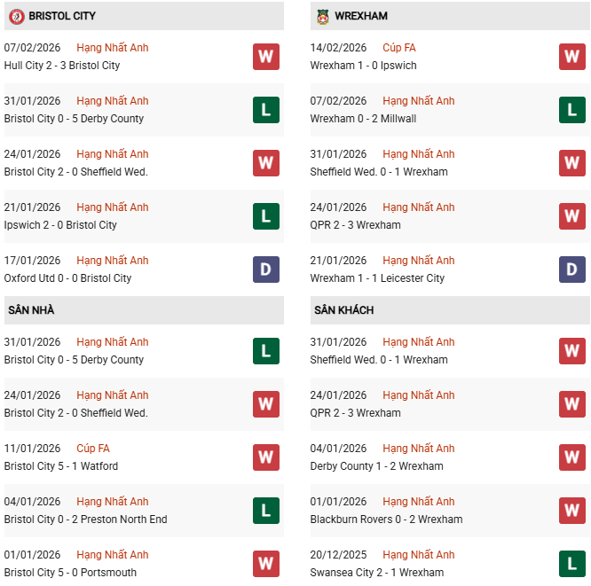Viewport: 591px width, 586px height.
Task: Click L badge for Ipswich 2-0 Bristol City
Action: (x=265, y=216)
